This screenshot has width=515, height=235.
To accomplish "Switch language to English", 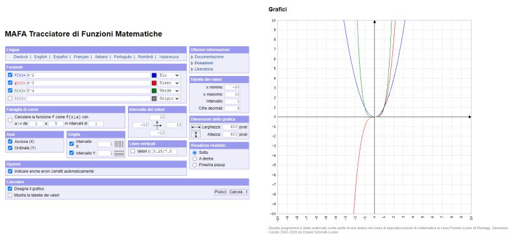I will click(x=40, y=56).
